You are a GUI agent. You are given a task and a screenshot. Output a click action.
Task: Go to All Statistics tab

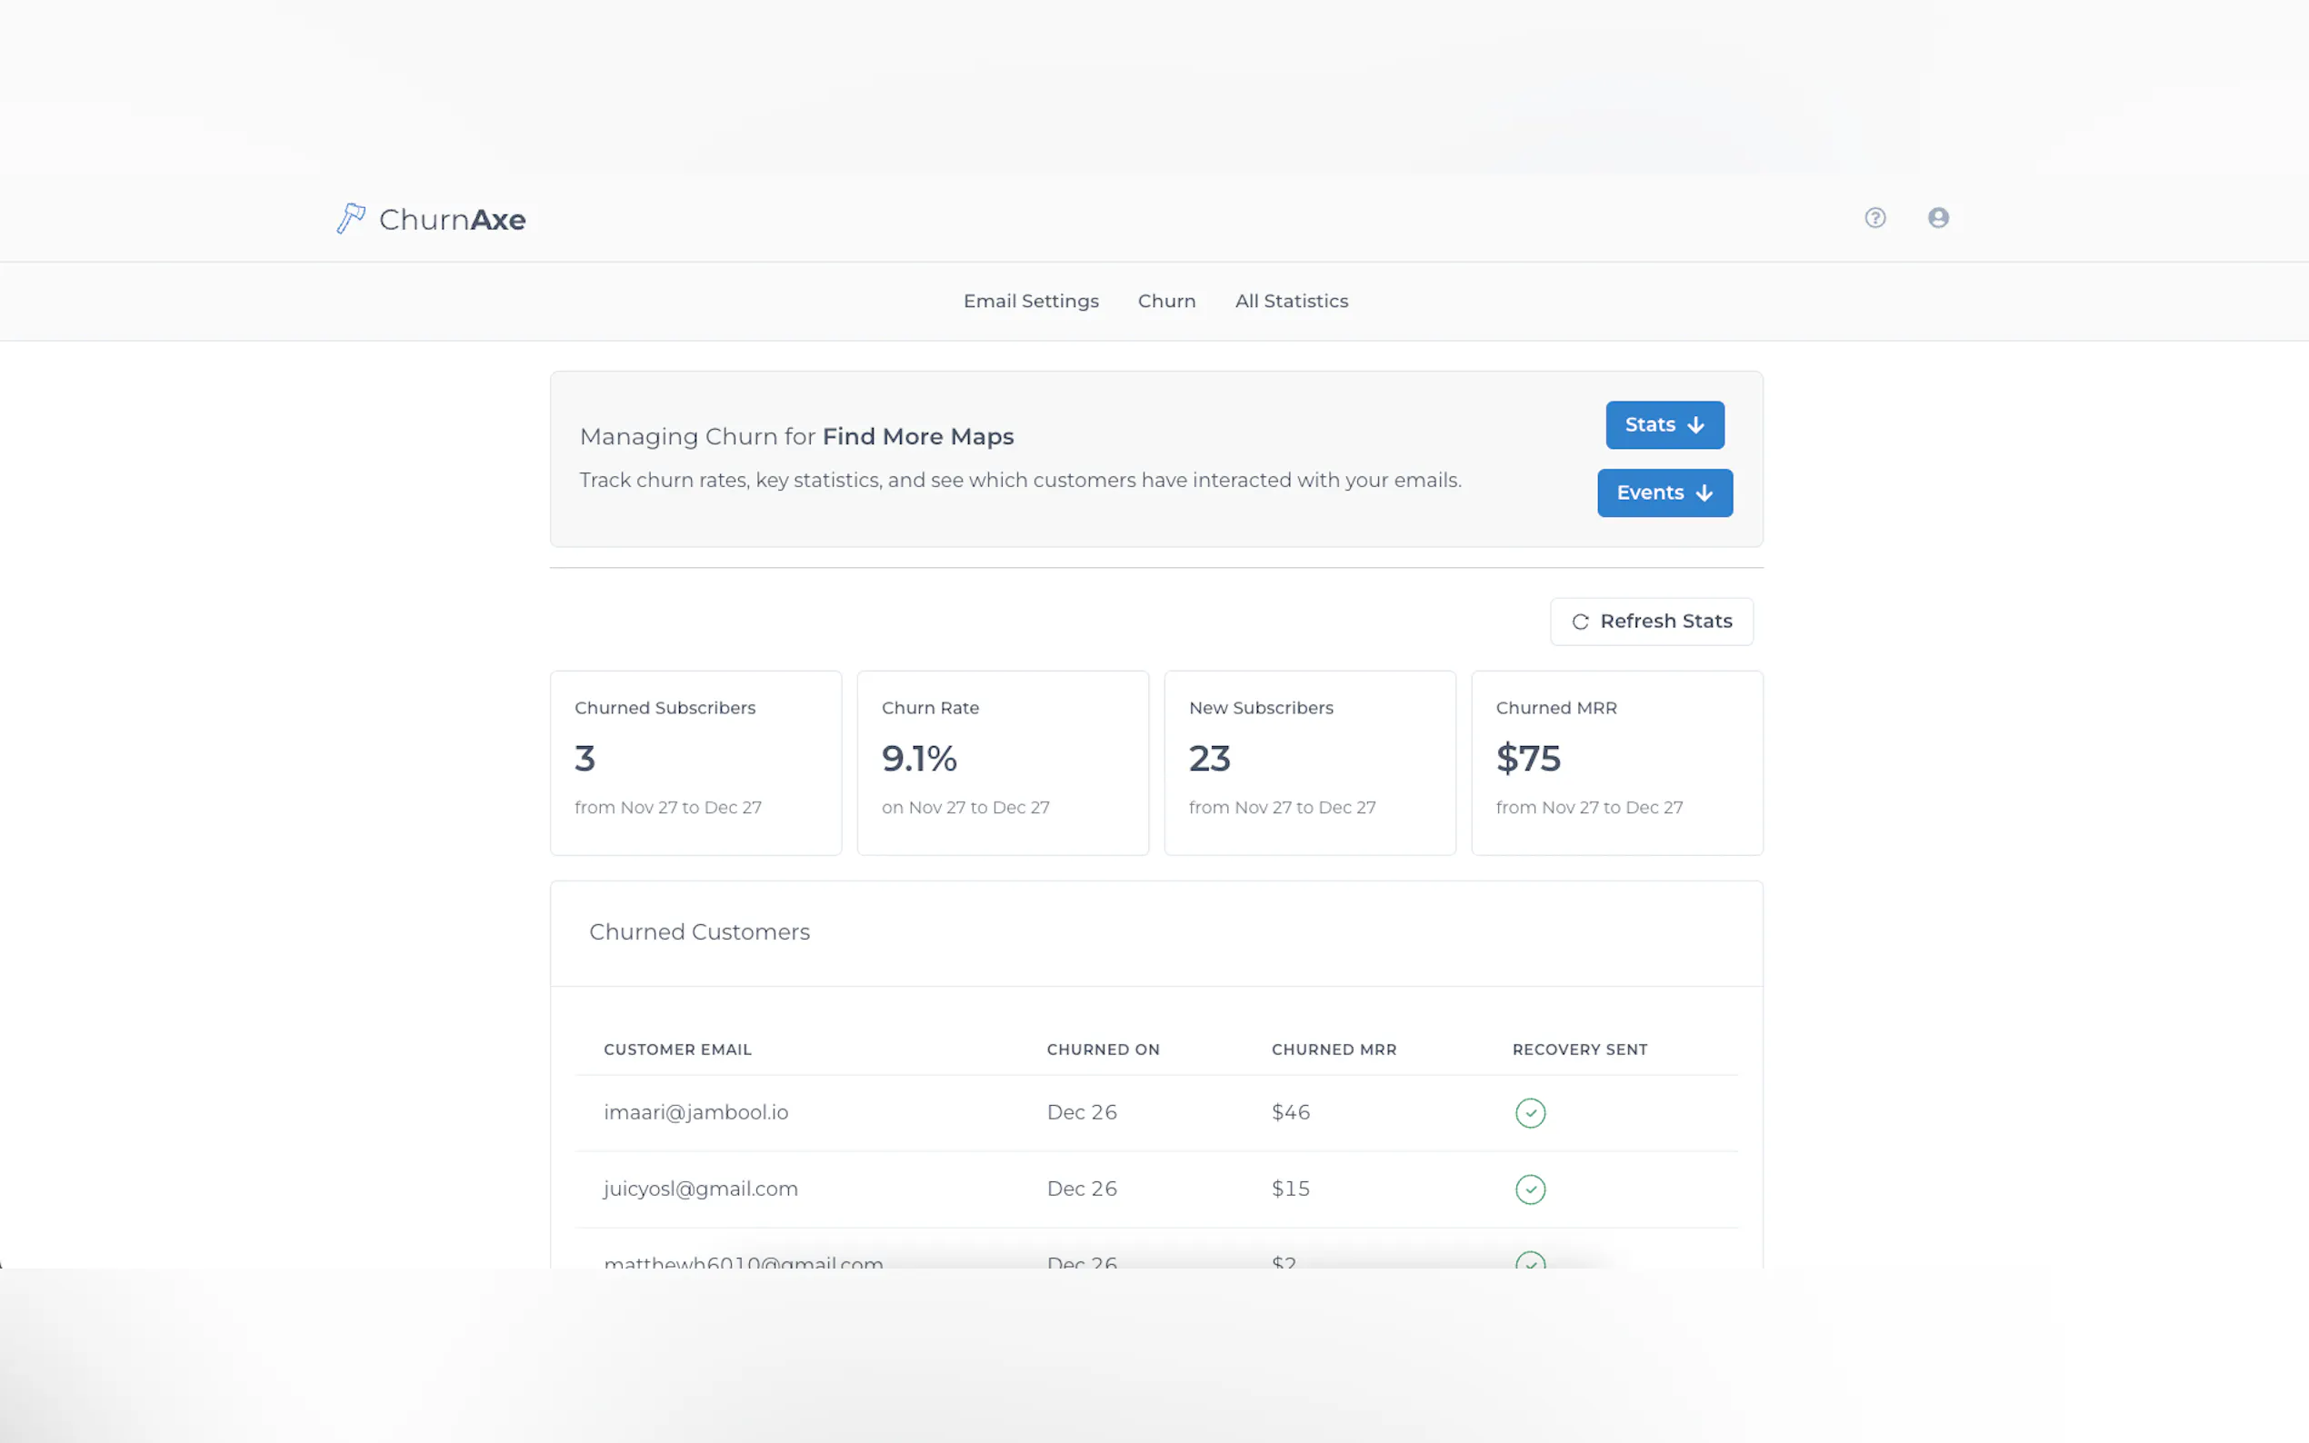pyautogui.click(x=1291, y=301)
